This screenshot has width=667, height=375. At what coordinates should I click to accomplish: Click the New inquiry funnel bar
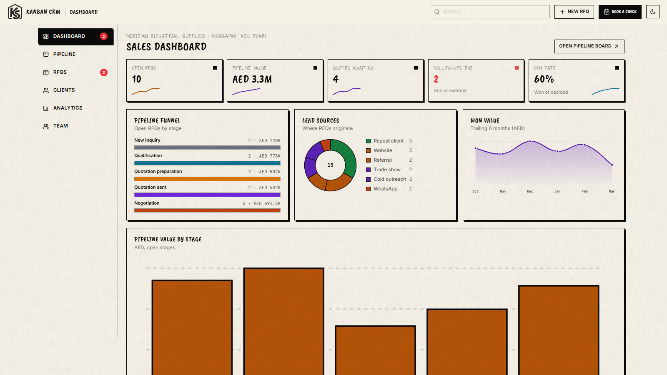coord(207,147)
